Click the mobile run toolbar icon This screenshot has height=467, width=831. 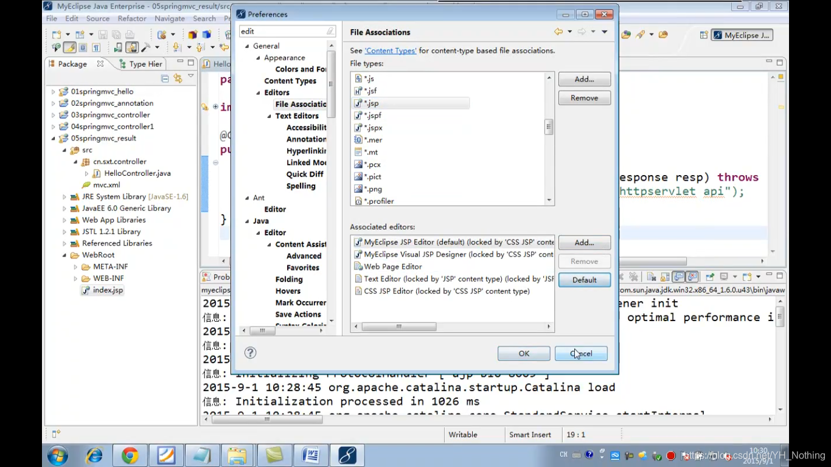[117, 47]
